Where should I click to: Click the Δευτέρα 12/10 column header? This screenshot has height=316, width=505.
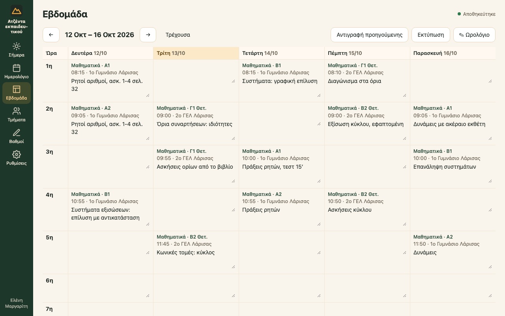click(110, 53)
